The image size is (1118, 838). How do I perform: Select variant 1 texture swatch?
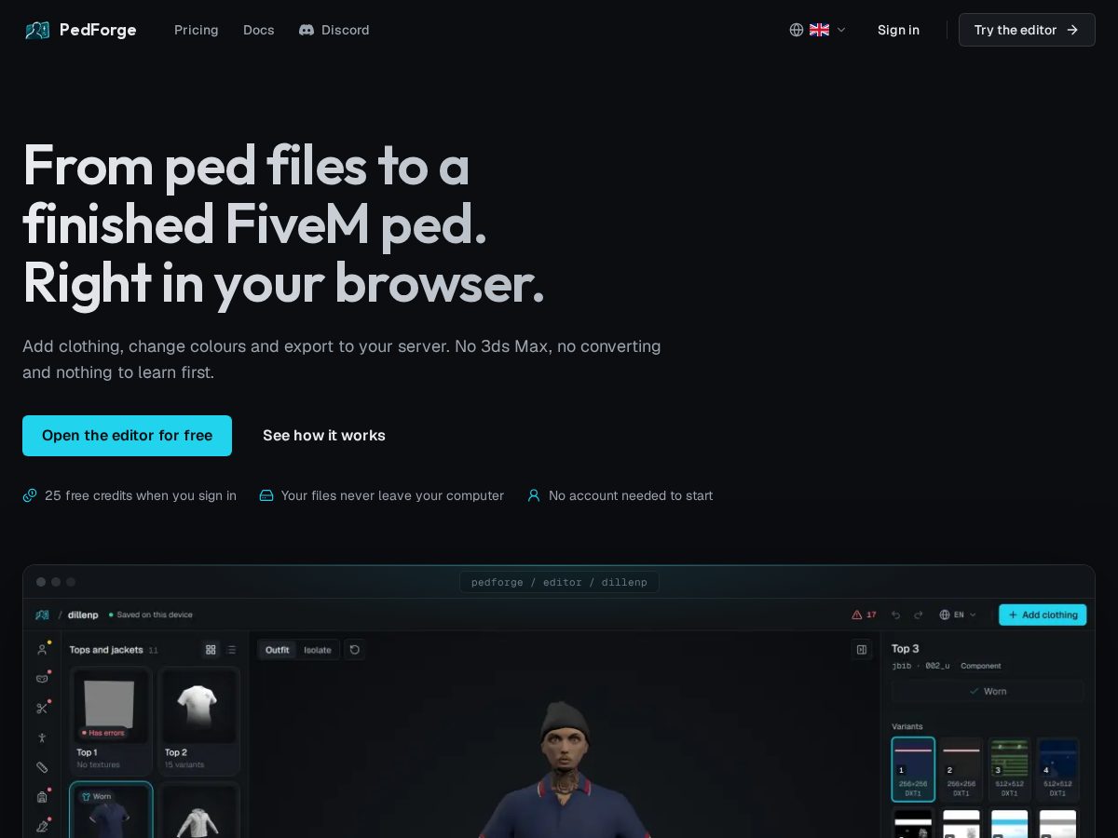(x=913, y=769)
